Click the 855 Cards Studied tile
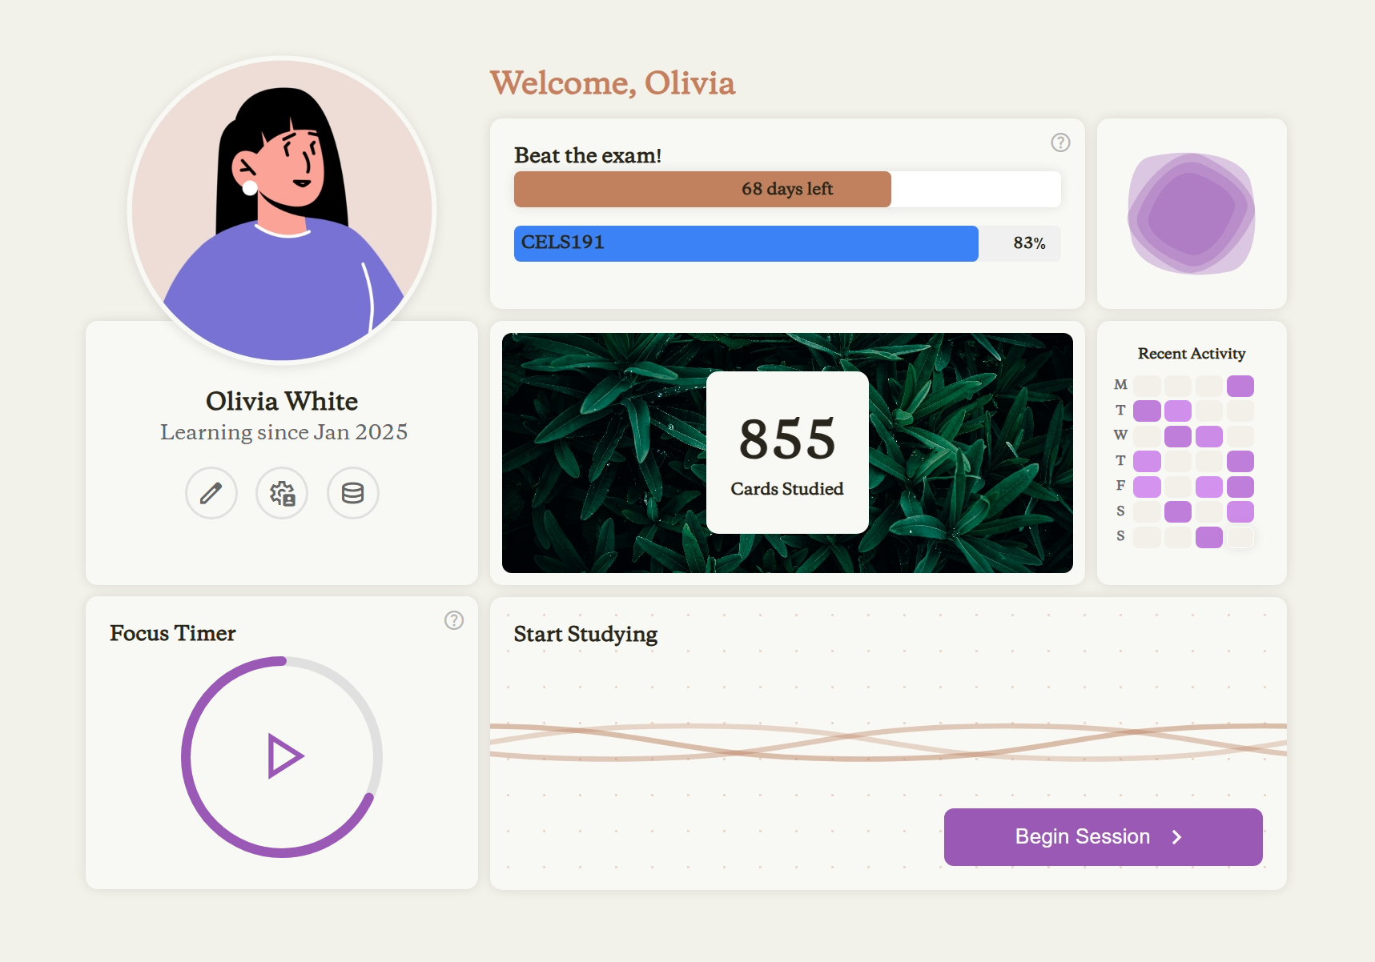Image resolution: width=1375 pixels, height=962 pixels. click(x=787, y=453)
